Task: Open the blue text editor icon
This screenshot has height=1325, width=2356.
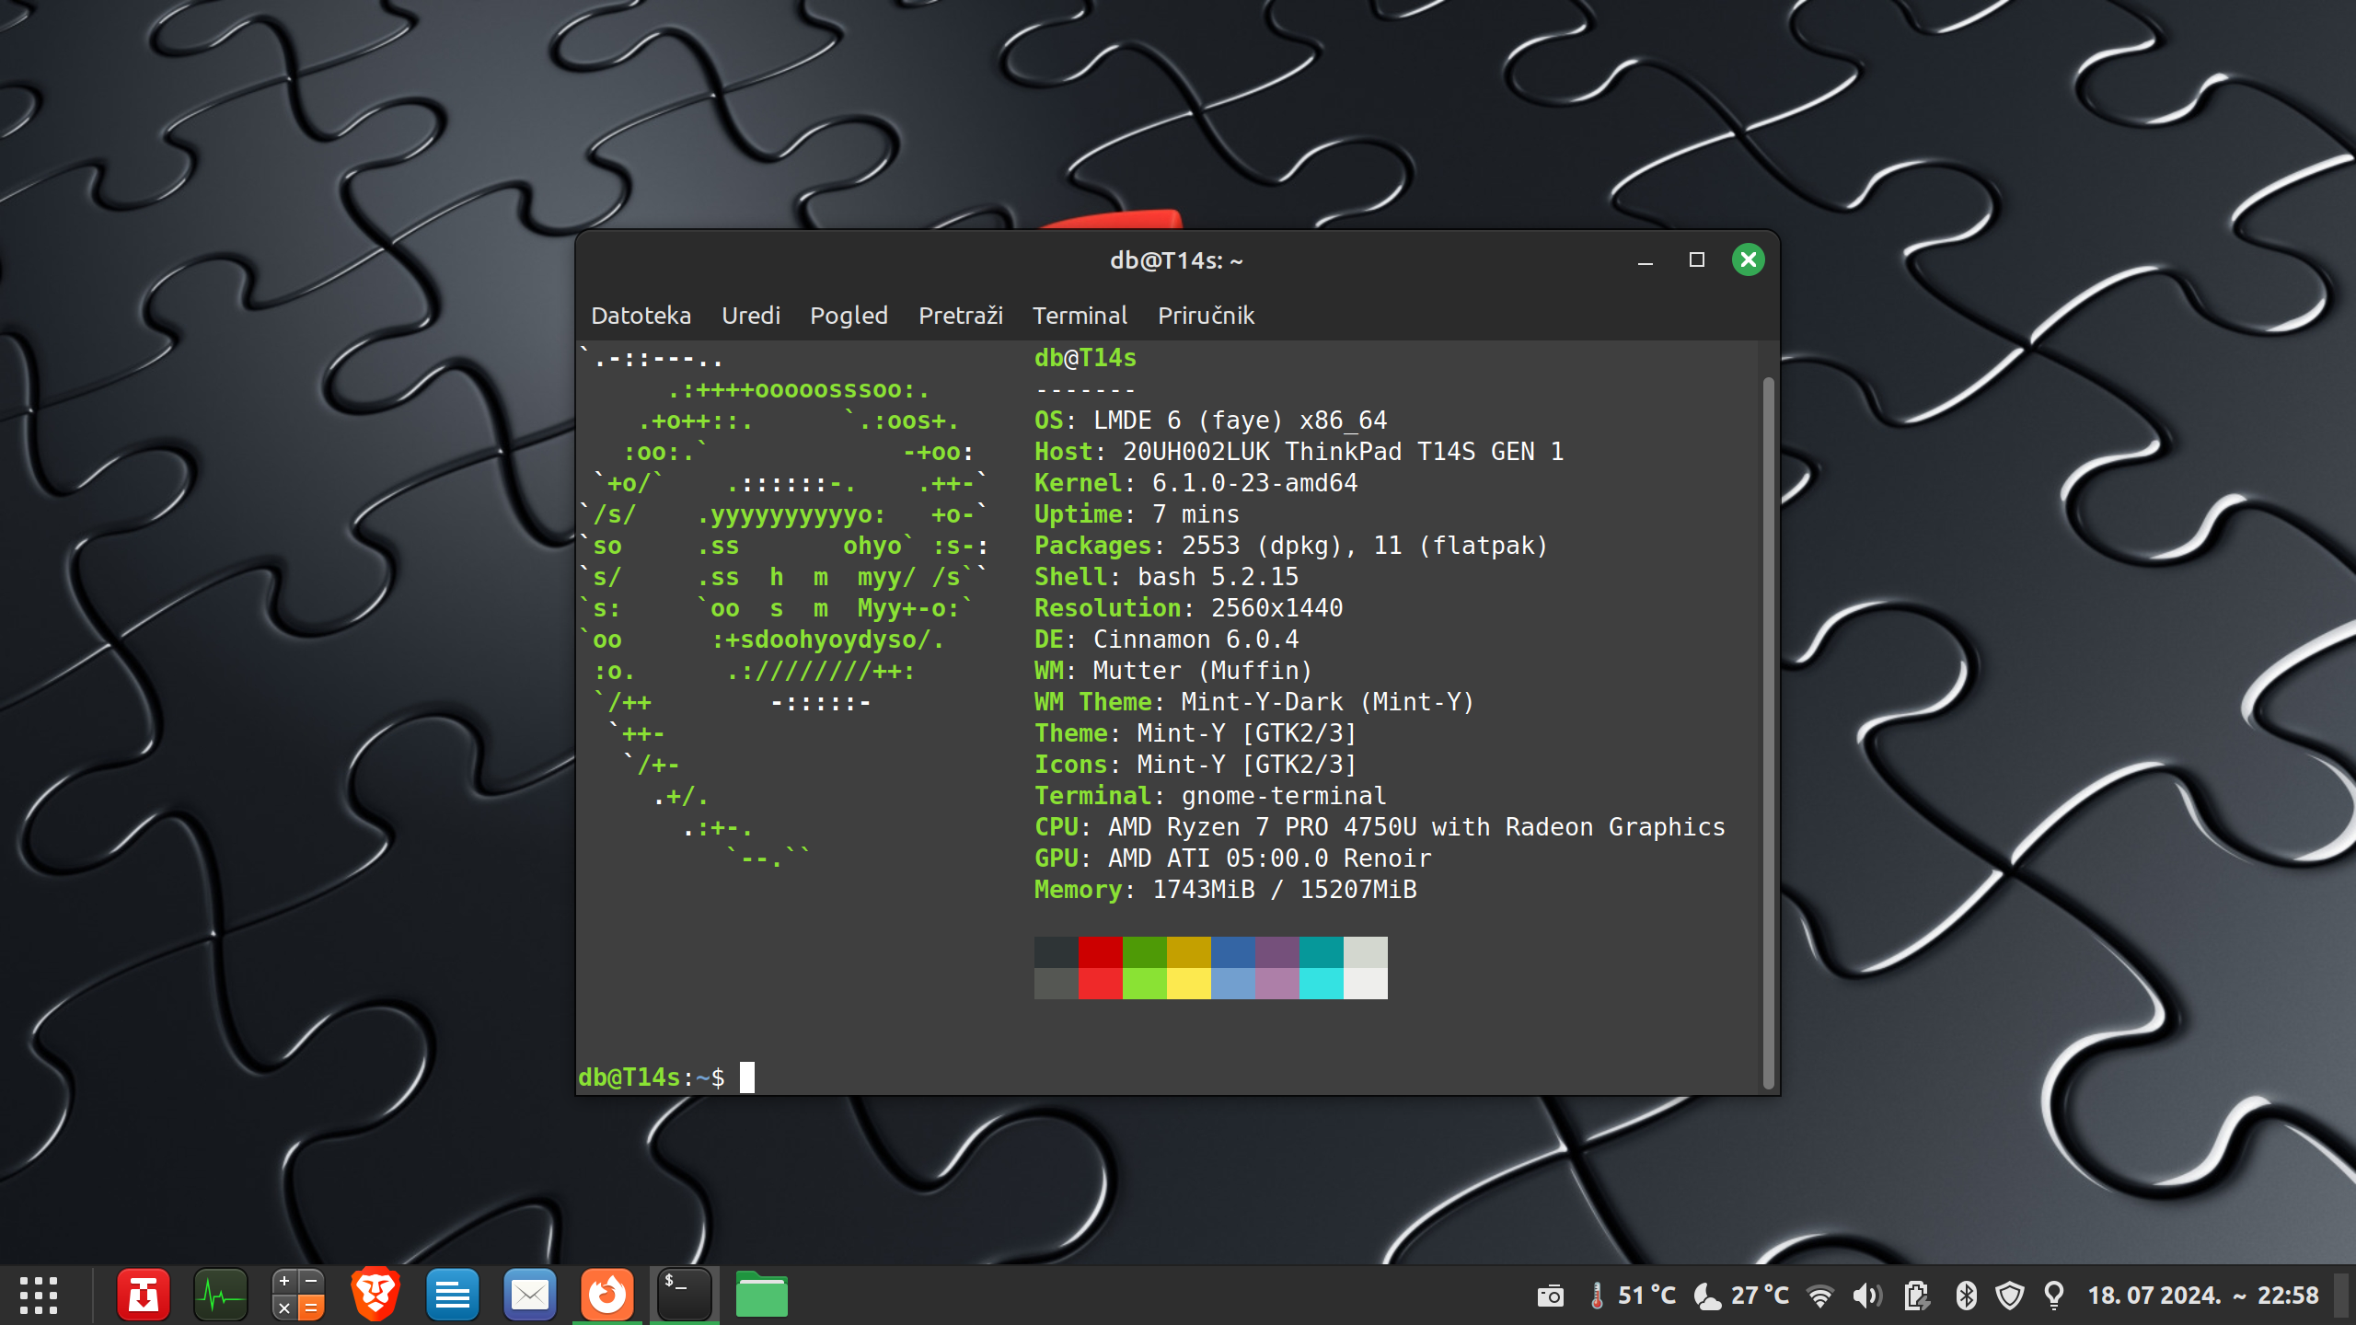Action: coord(453,1296)
